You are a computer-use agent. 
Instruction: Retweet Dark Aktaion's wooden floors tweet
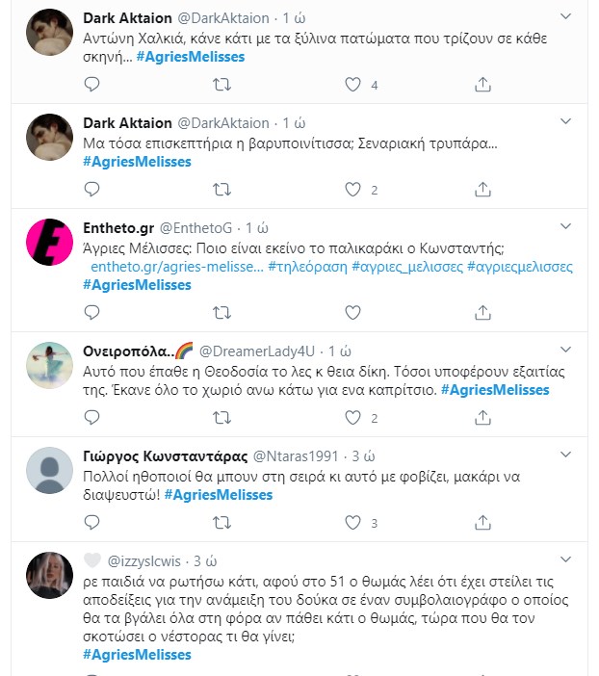tap(221, 85)
